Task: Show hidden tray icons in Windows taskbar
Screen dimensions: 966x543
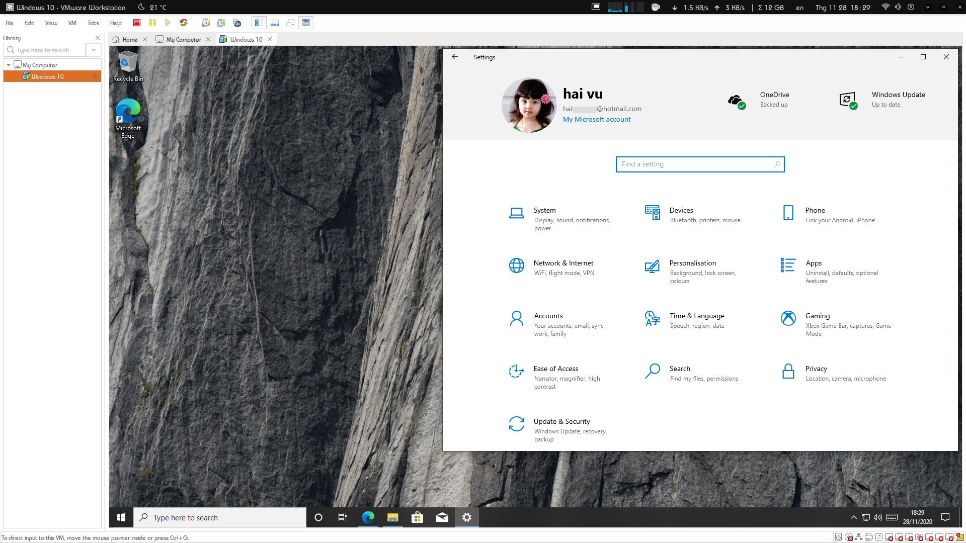Action: coord(853,517)
